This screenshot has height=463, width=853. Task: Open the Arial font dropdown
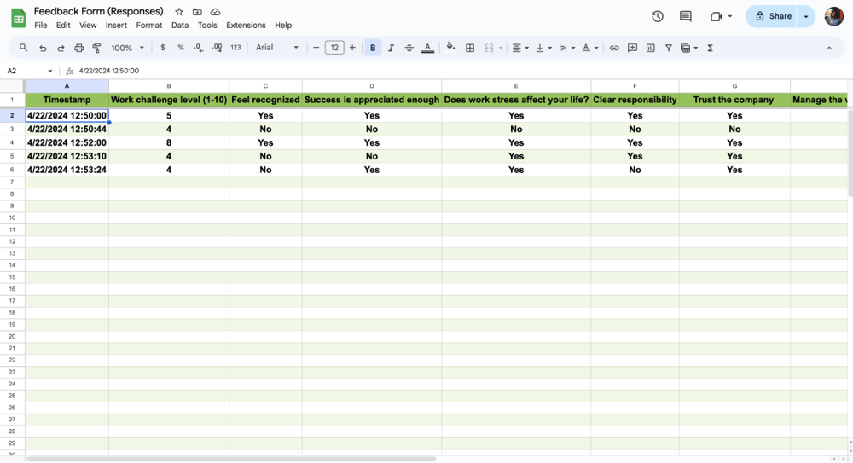(x=277, y=49)
